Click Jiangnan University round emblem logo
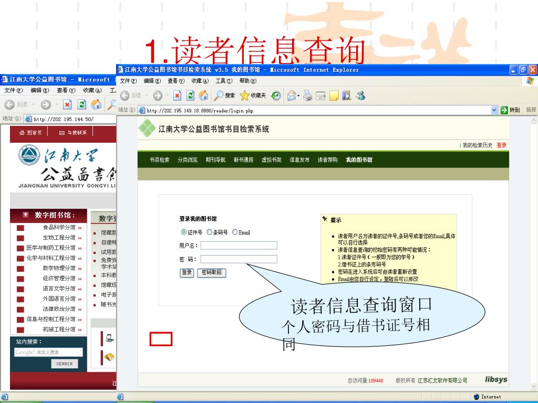Image resolution: width=538 pixels, height=403 pixels. pos(29,155)
